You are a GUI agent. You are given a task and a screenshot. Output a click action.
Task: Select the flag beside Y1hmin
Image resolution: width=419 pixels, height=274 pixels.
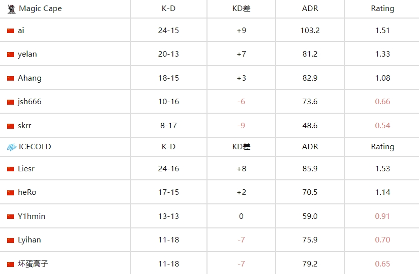11,216
